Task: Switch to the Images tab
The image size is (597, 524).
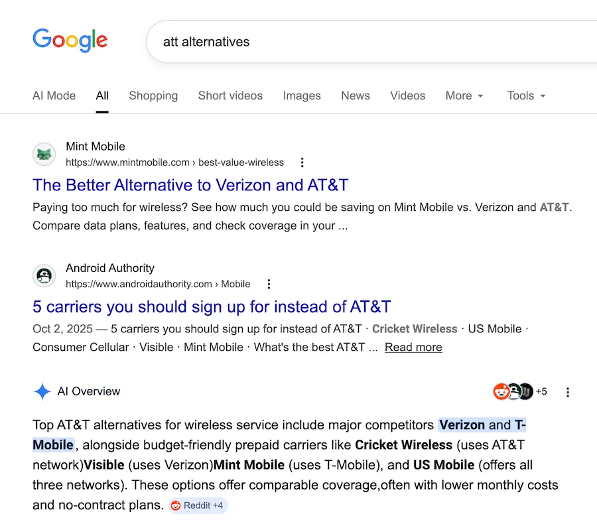Action: pos(302,96)
